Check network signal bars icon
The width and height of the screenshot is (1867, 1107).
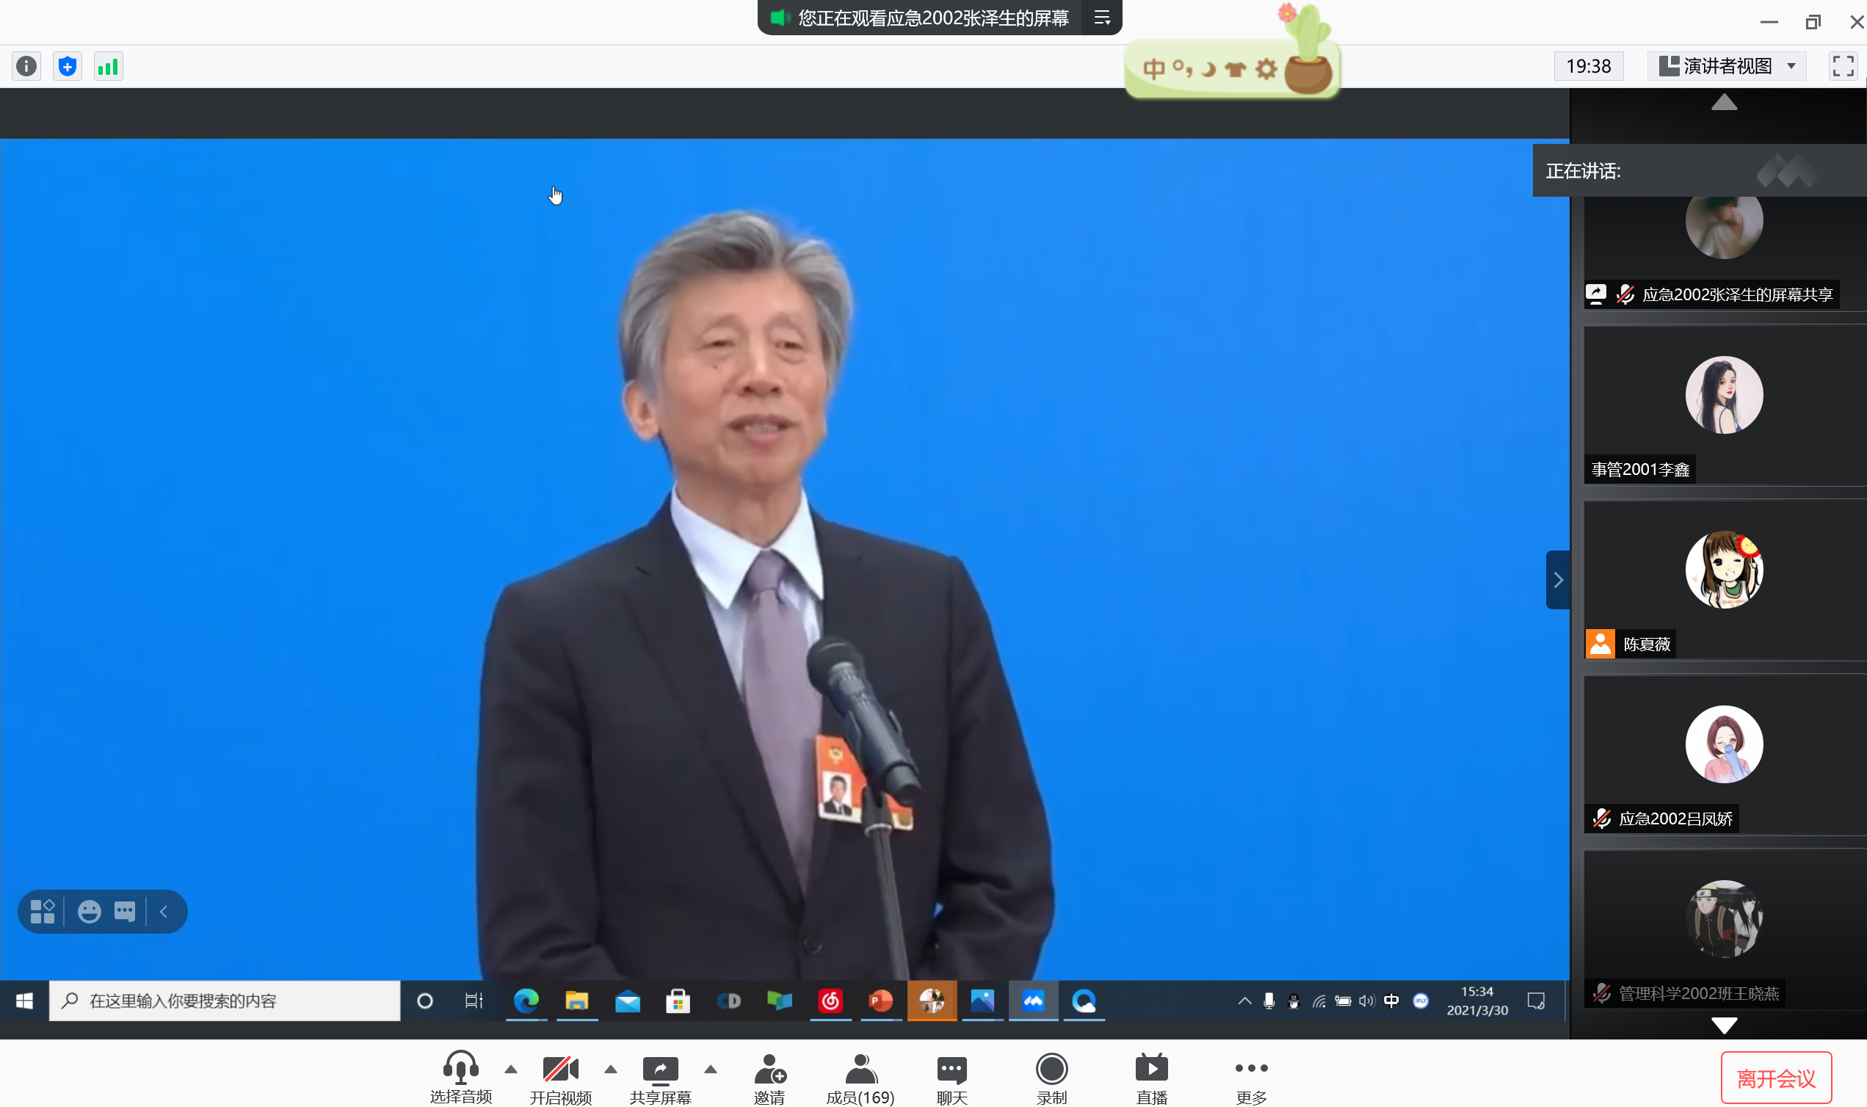coord(108,66)
